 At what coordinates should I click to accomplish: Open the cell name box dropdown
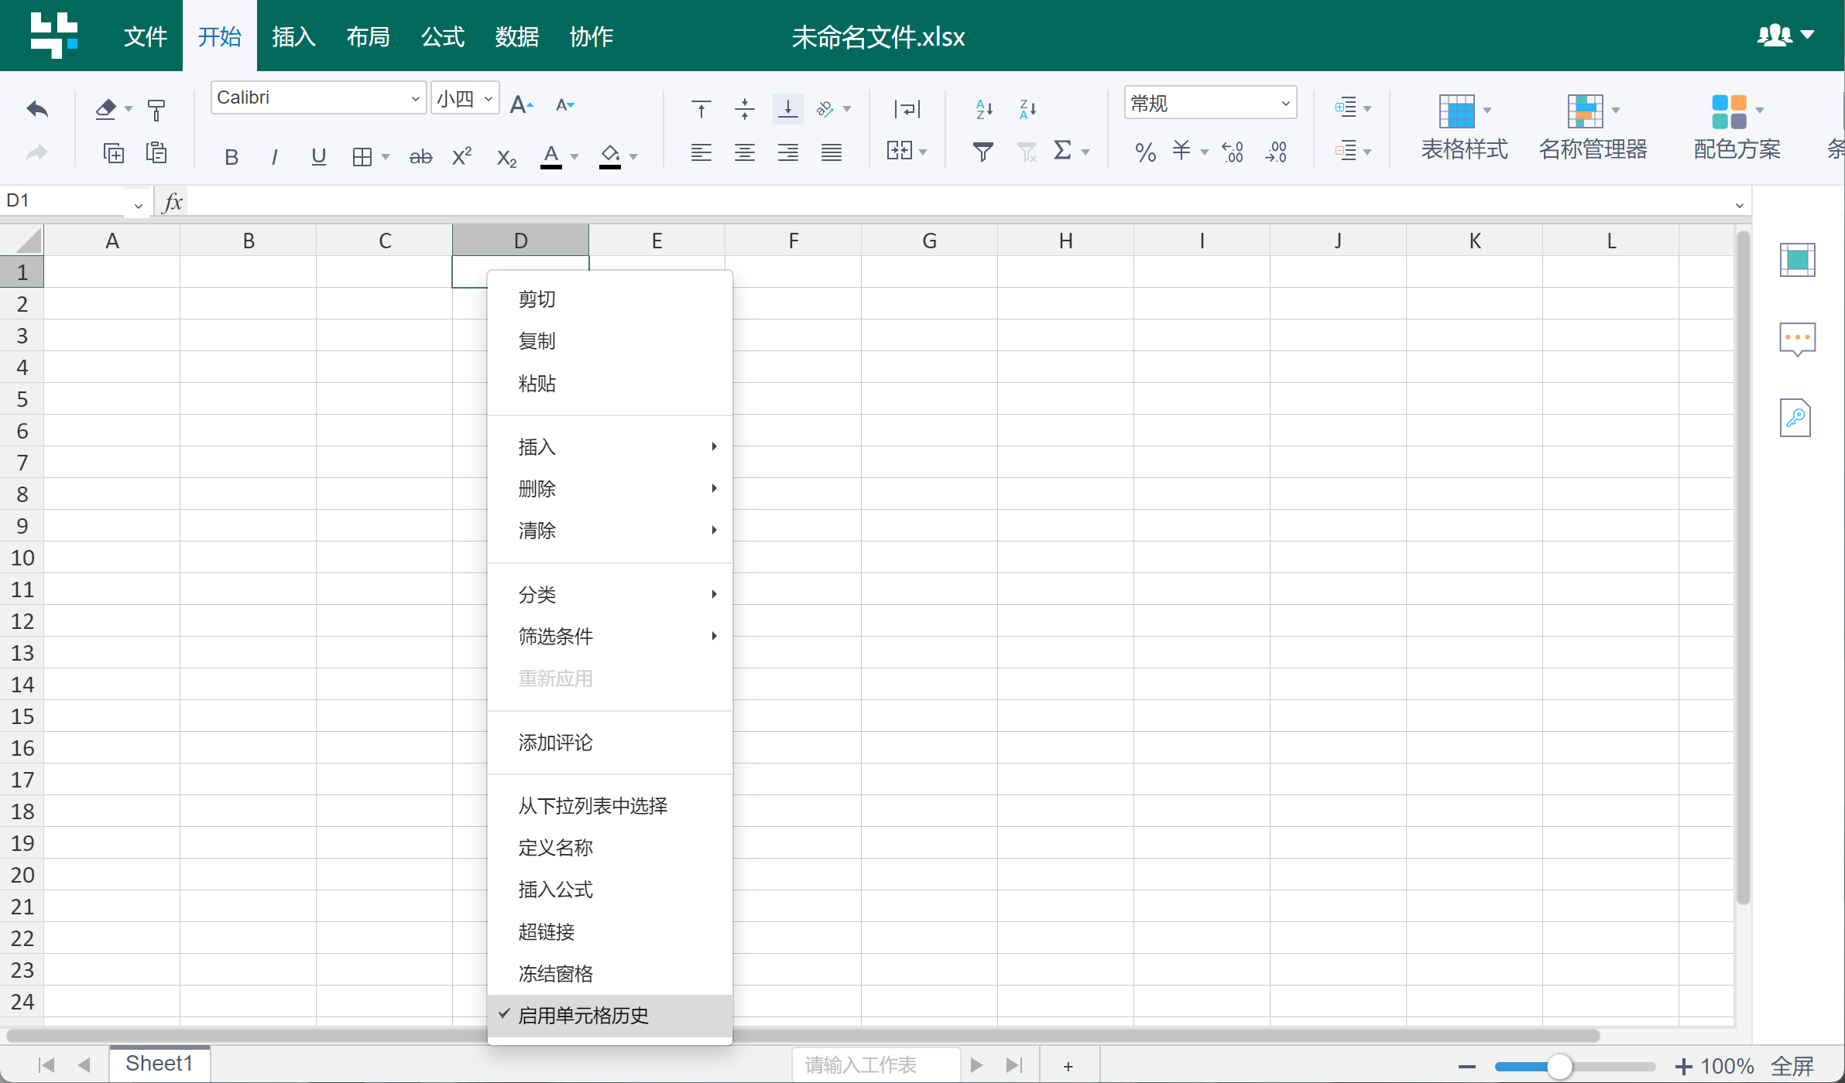[x=138, y=206]
